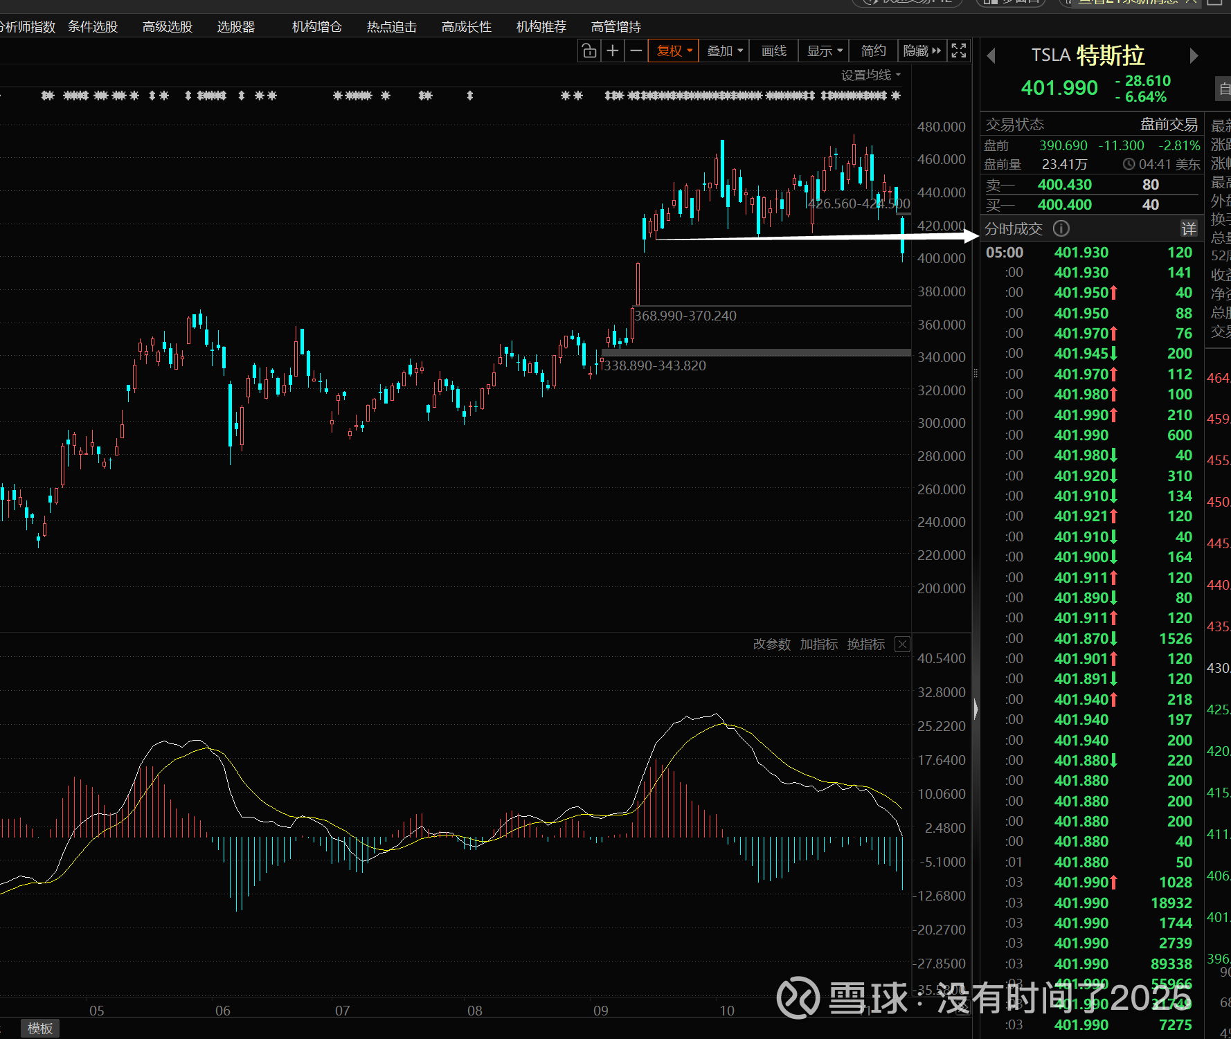This screenshot has height=1039, width=1231.
Task: Open the 显示 display dropdown
Action: click(824, 51)
